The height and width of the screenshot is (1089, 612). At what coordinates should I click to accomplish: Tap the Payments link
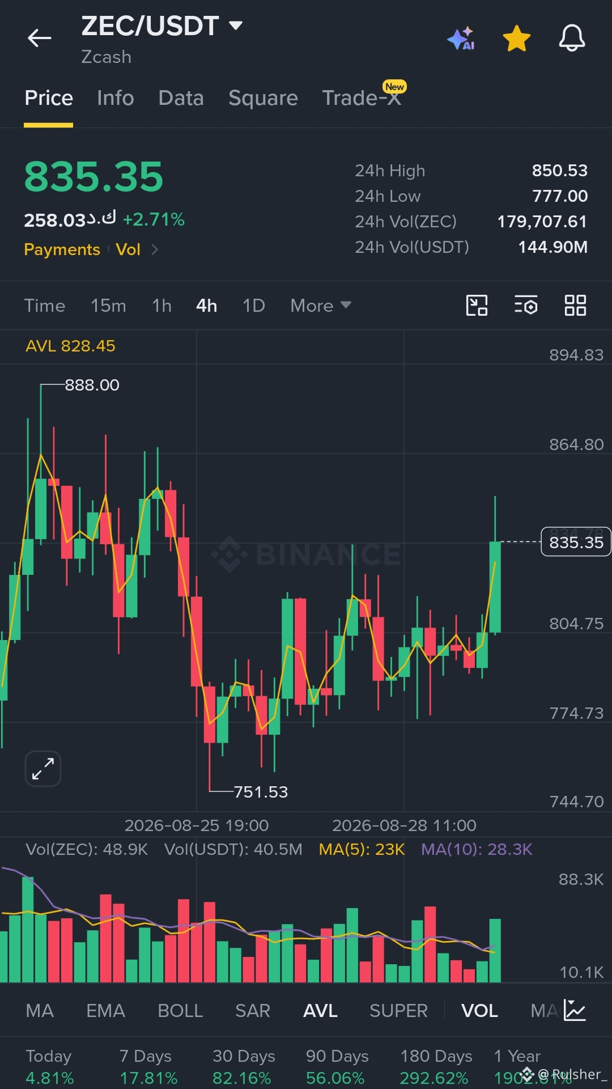(x=62, y=249)
